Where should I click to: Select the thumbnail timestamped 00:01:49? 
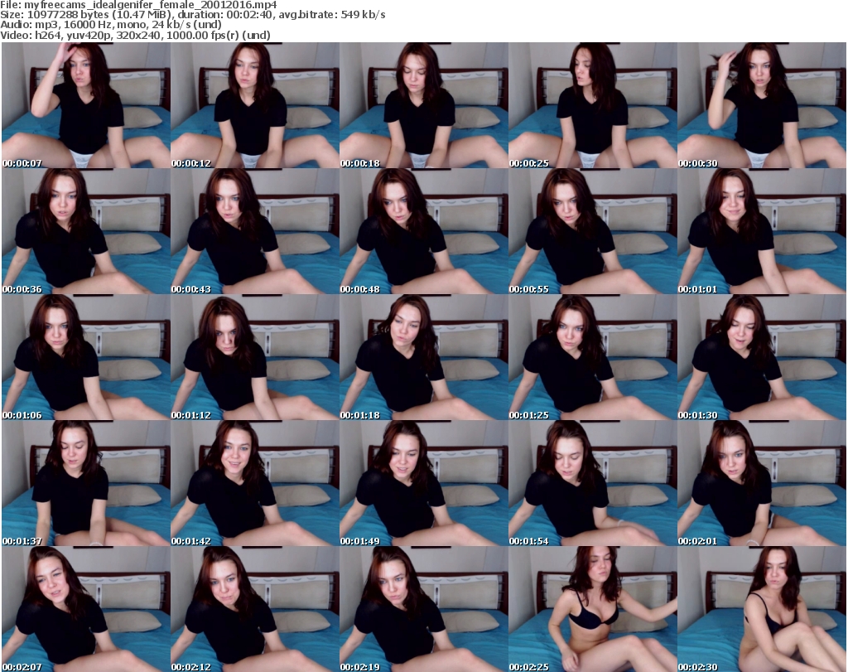tap(424, 483)
